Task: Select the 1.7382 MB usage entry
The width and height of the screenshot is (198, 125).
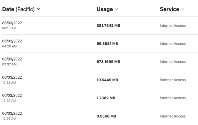Action: coord(106,98)
